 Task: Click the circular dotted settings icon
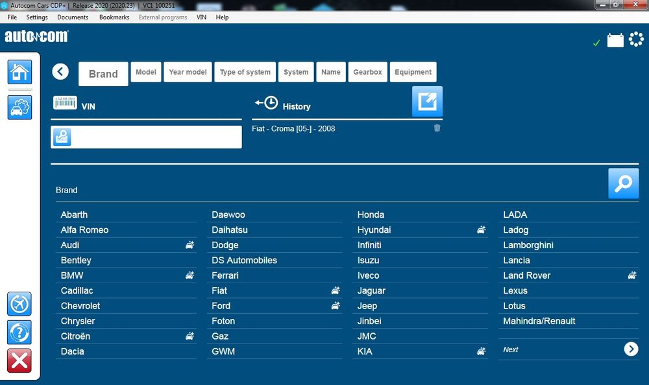coord(636,39)
